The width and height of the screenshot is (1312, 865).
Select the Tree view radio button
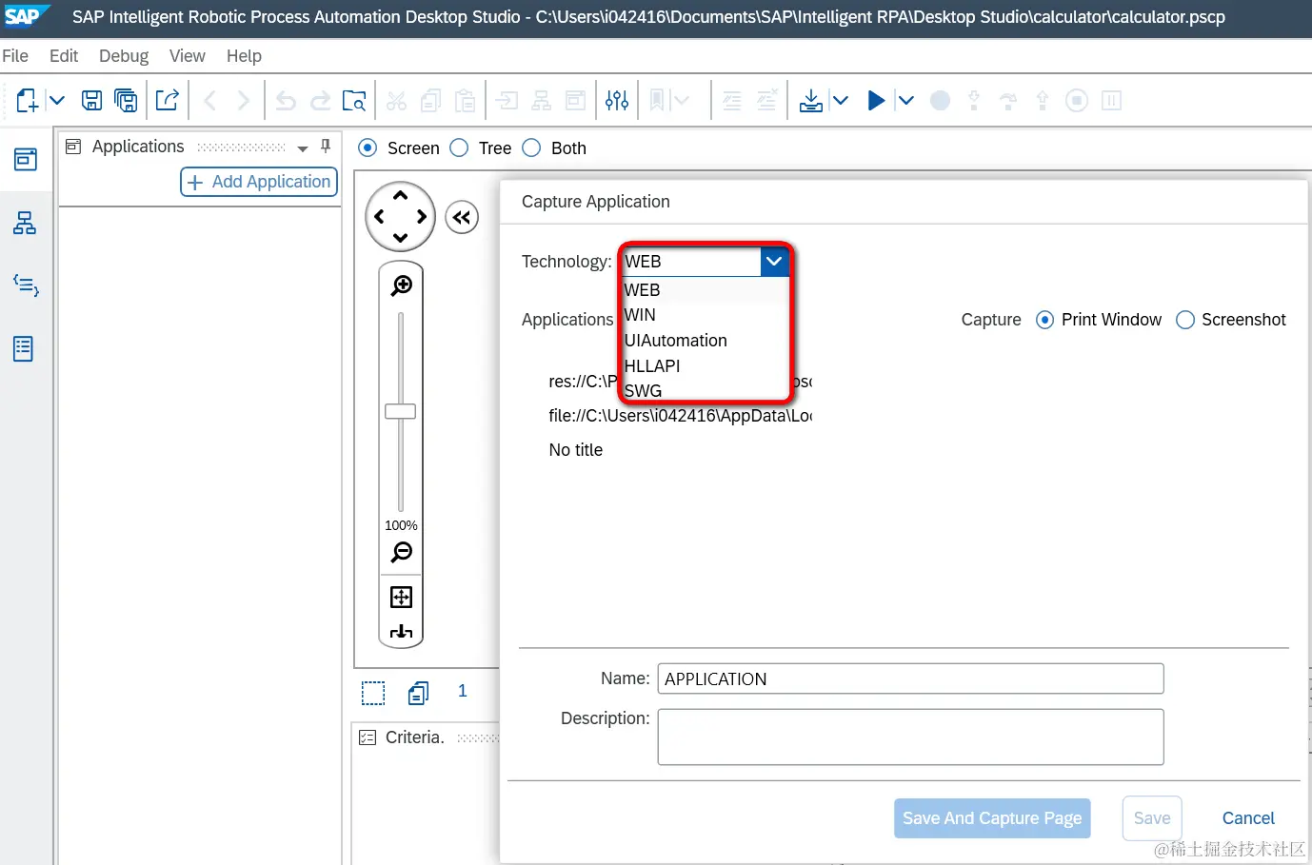[459, 147]
